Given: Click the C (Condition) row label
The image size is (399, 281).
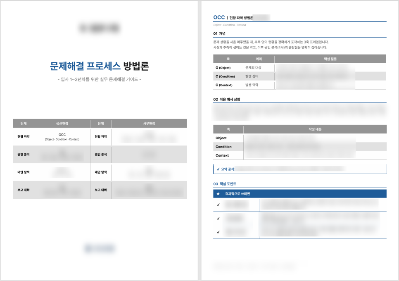Looking at the screenshot, I should pos(225,76).
